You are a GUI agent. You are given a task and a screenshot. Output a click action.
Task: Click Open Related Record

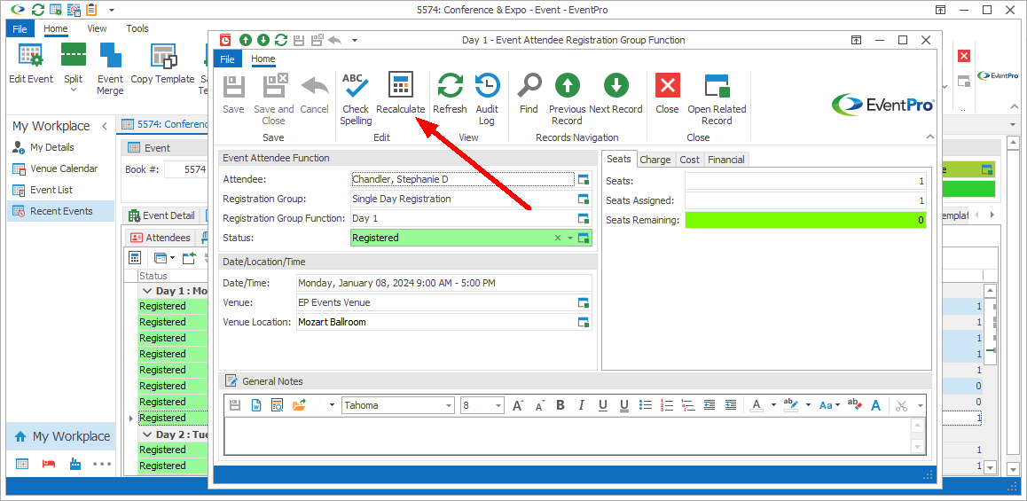(717, 98)
